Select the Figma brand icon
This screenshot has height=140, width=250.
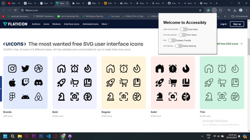(12, 97)
